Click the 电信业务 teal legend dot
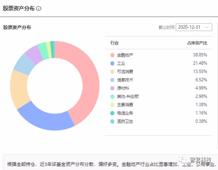The height and width of the screenshot is (170, 218). point(112,113)
